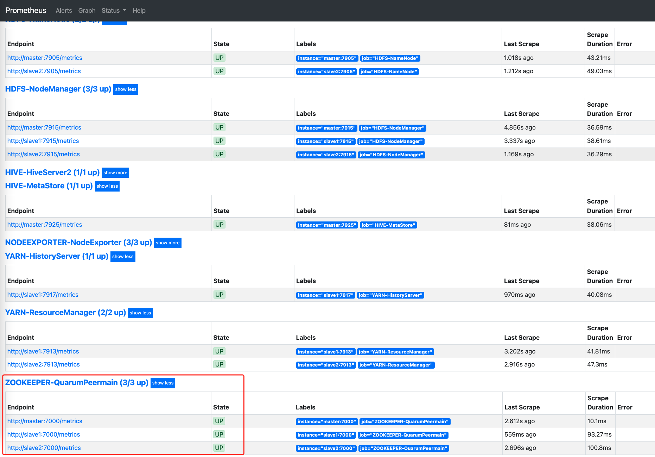Open endpoint http://slave2:7913/metrics
Screen dimensions: 655x457
(44, 364)
